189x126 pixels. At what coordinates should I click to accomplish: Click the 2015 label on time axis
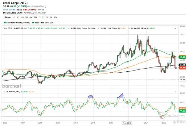click(x=93, y=123)
